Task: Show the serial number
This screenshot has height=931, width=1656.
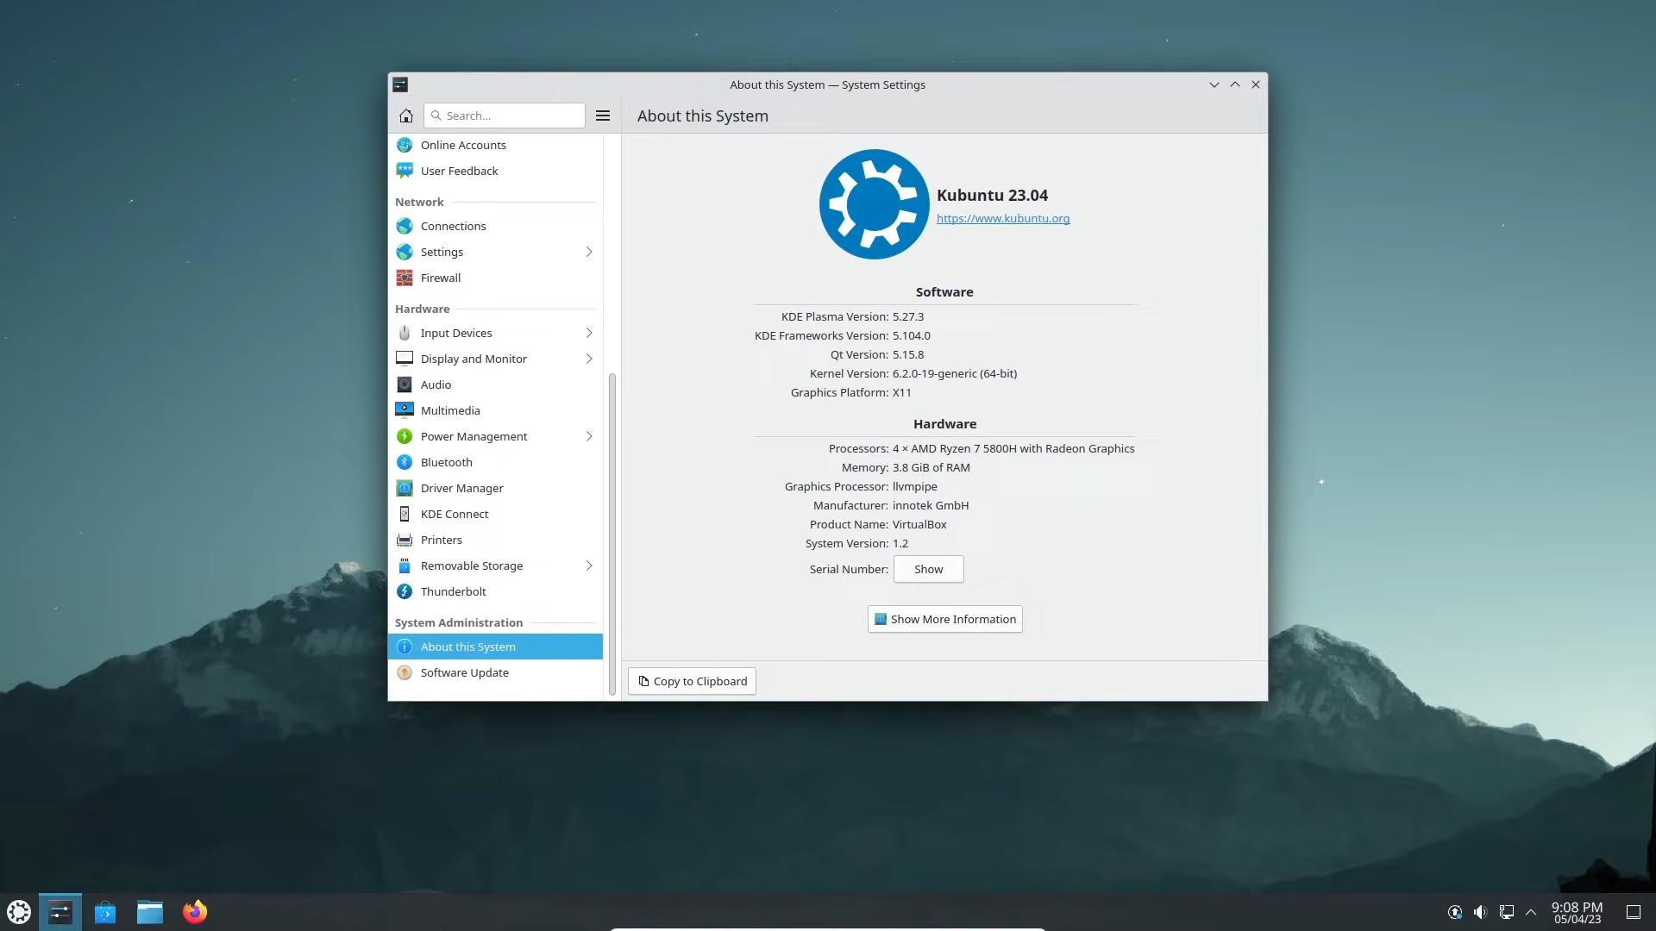Action: pos(928,569)
